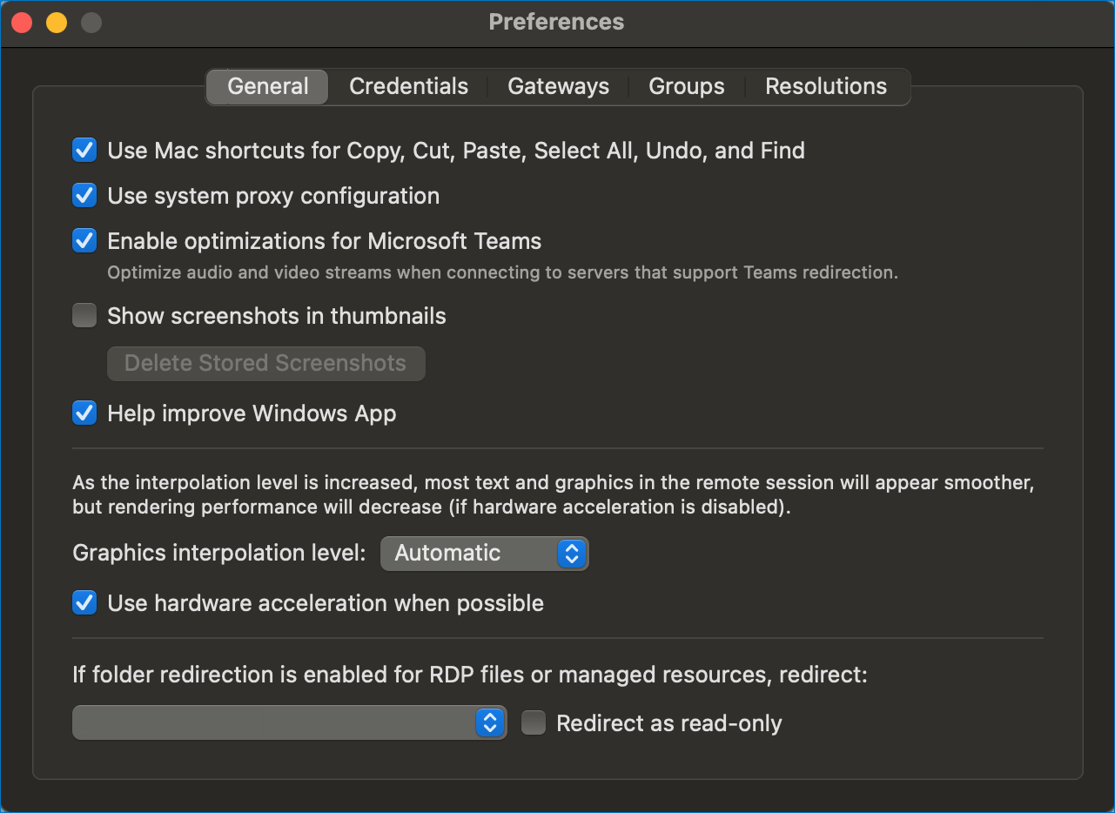Click the blue arrows beside Automatic
This screenshot has width=1115, height=813.
pos(571,554)
